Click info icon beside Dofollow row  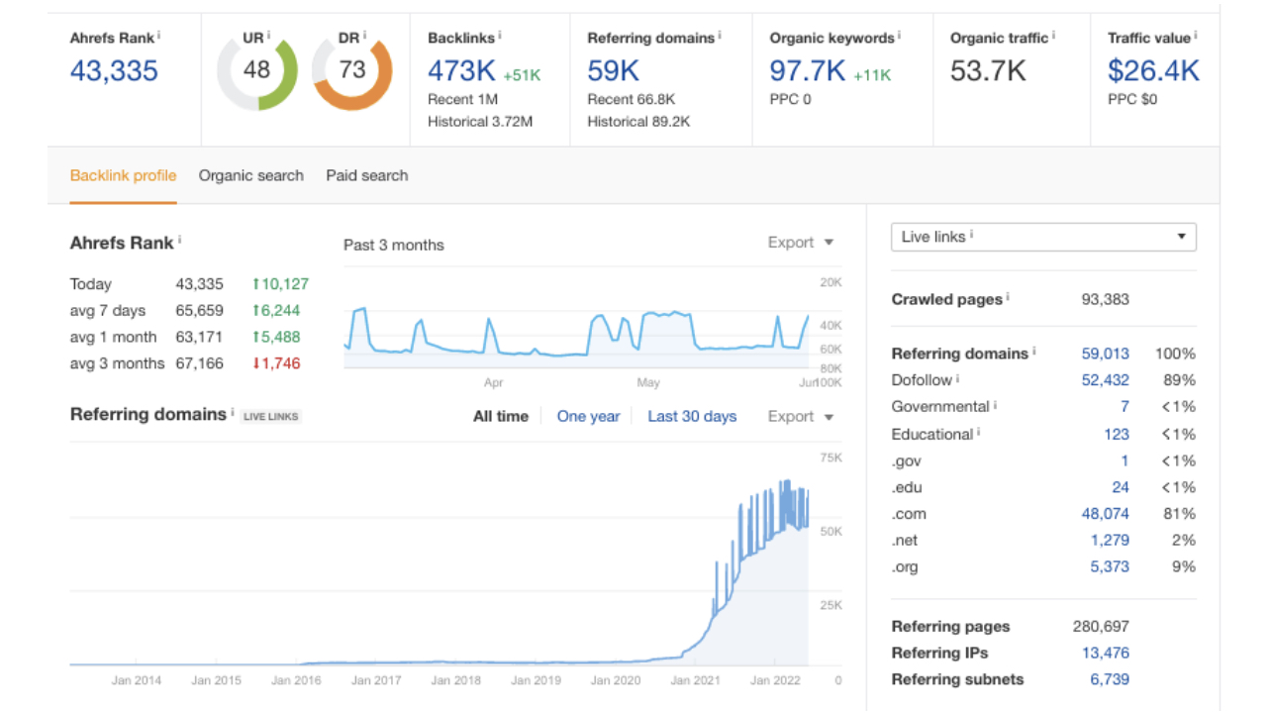click(x=958, y=378)
